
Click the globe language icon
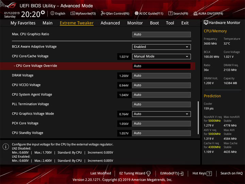[52, 13]
